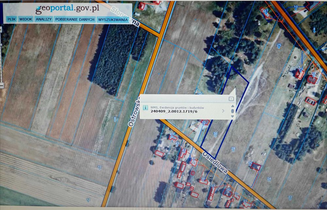Click the info icon in the popup
Screen dimensions: 327x210
pyautogui.click(x=145, y=108)
